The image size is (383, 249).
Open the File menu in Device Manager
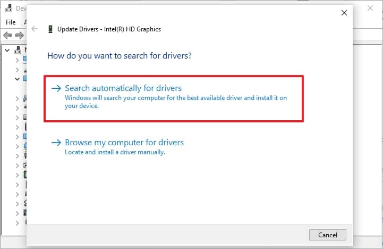tap(11, 22)
